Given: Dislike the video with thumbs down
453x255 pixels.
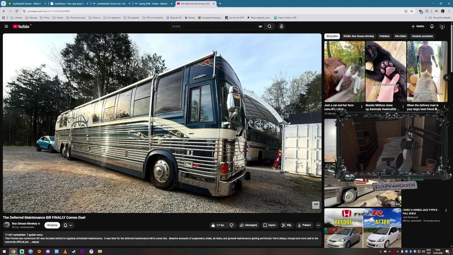Looking at the screenshot, I should click(x=231, y=225).
